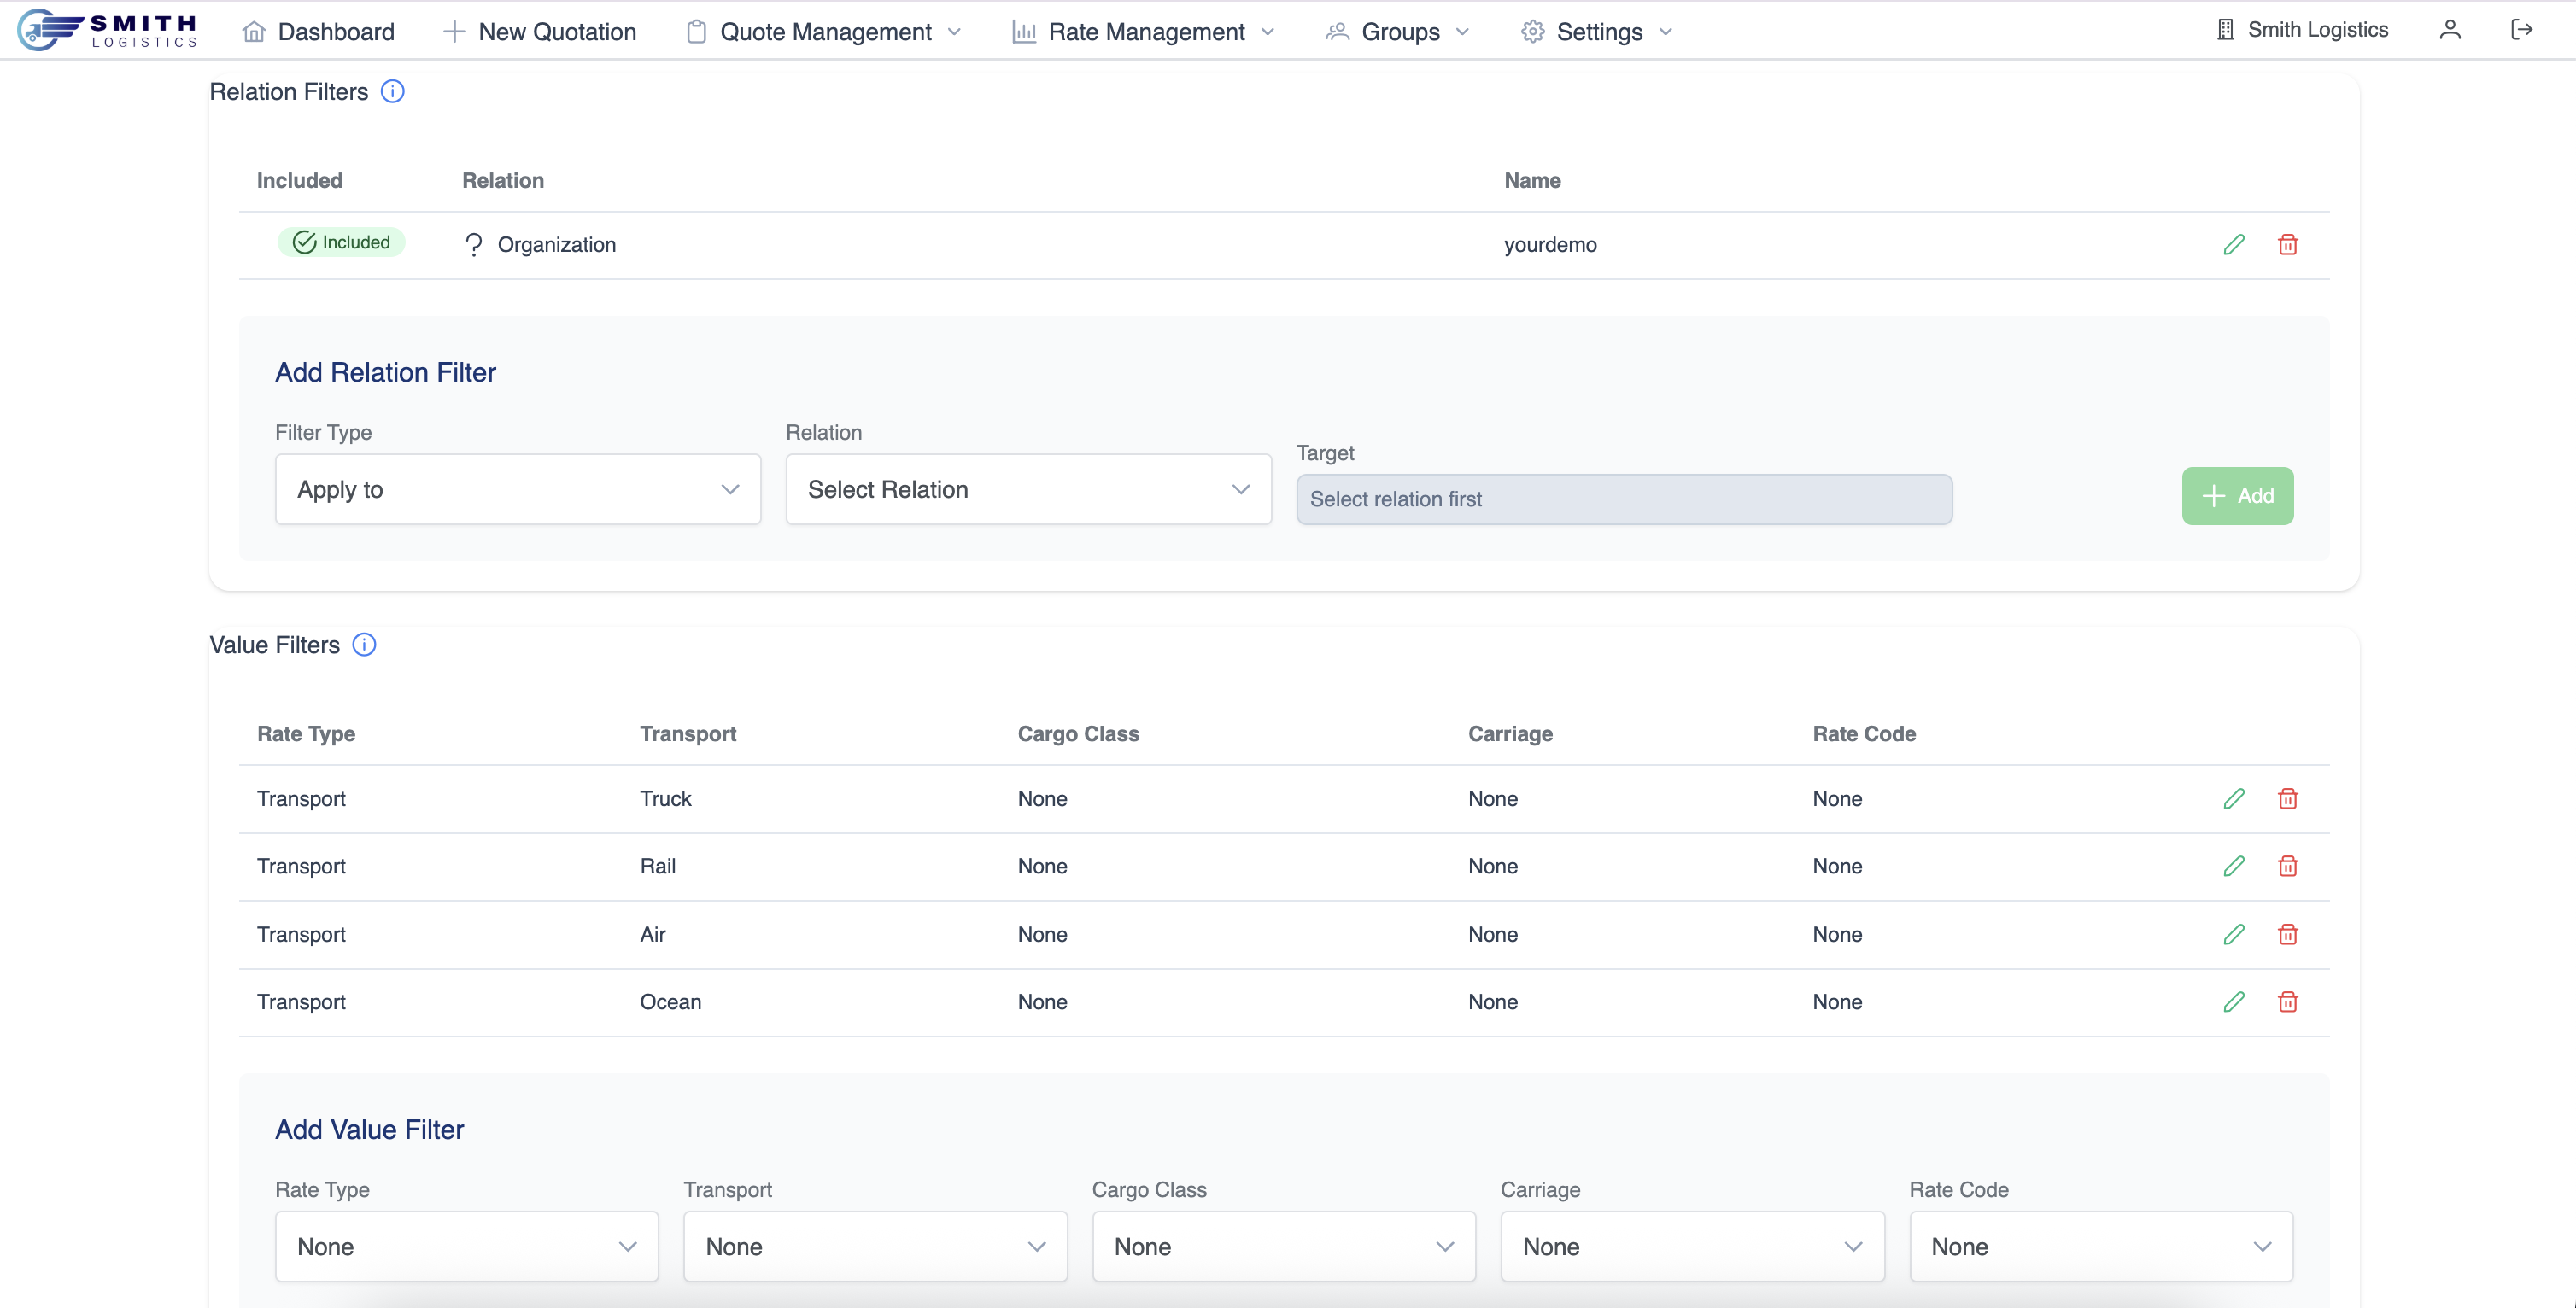
Task: Click the Smith Logistics logo
Action: (108, 30)
